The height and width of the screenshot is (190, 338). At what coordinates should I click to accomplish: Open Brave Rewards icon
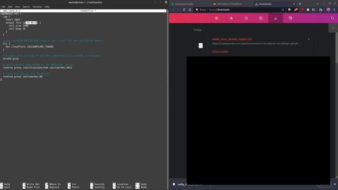click(x=296, y=9)
